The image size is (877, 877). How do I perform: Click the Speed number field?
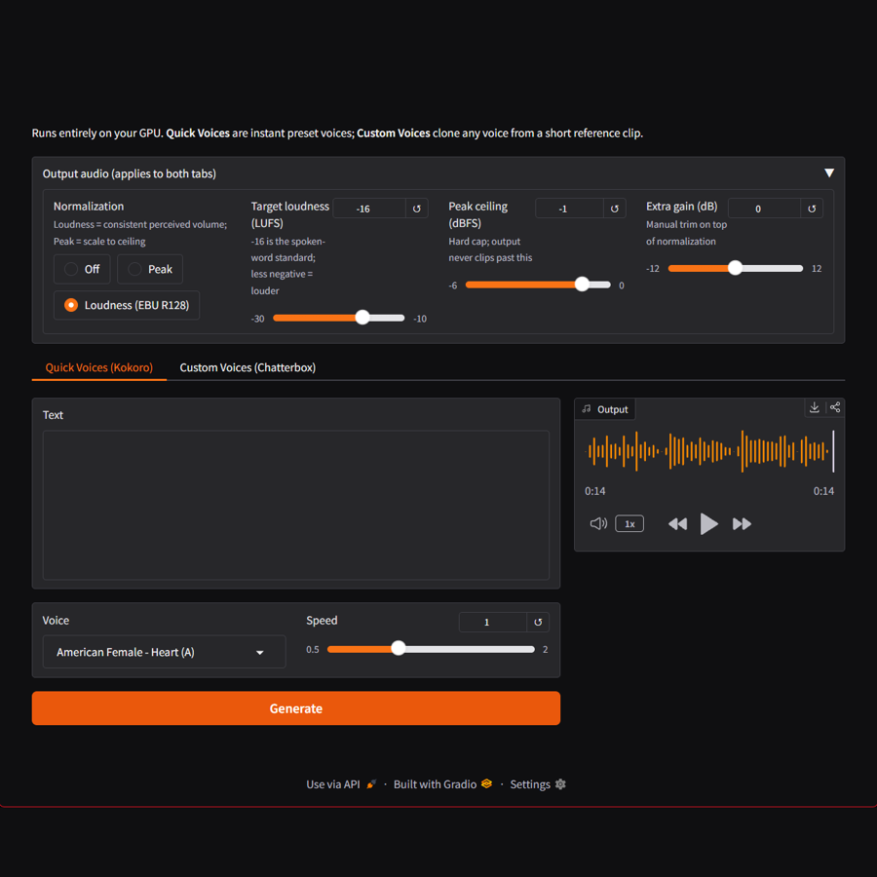click(493, 622)
